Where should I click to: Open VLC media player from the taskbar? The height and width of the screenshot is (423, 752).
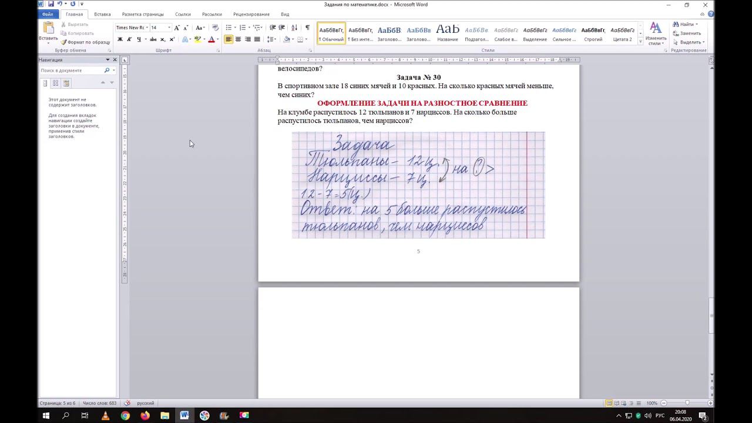[105, 415]
